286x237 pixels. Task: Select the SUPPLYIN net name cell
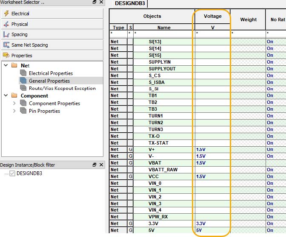pos(164,62)
